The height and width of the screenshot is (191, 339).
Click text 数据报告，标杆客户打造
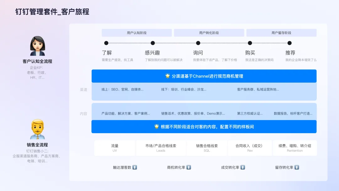[x=293, y=113]
